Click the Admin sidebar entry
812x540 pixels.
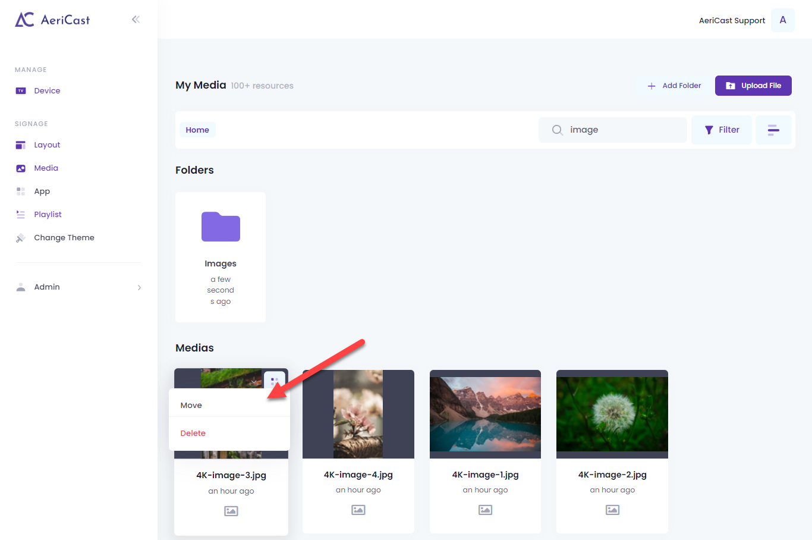click(x=47, y=287)
